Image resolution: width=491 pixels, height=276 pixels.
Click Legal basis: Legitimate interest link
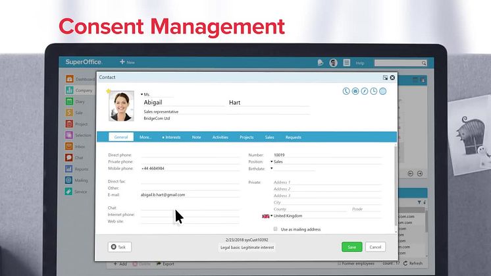pyautogui.click(x=247, y=247)
